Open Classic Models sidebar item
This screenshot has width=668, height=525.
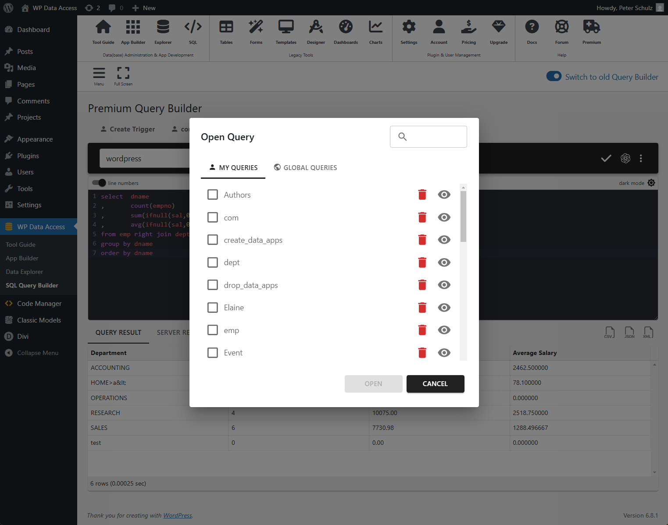[x=39, y=320]
